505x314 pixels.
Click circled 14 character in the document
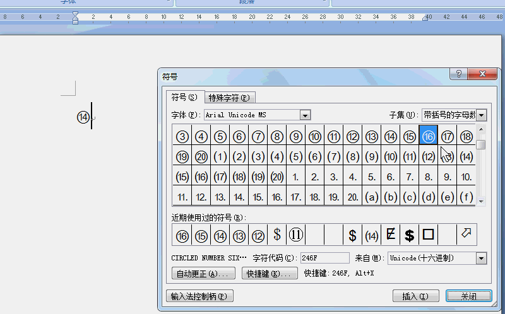click(83, 117)
